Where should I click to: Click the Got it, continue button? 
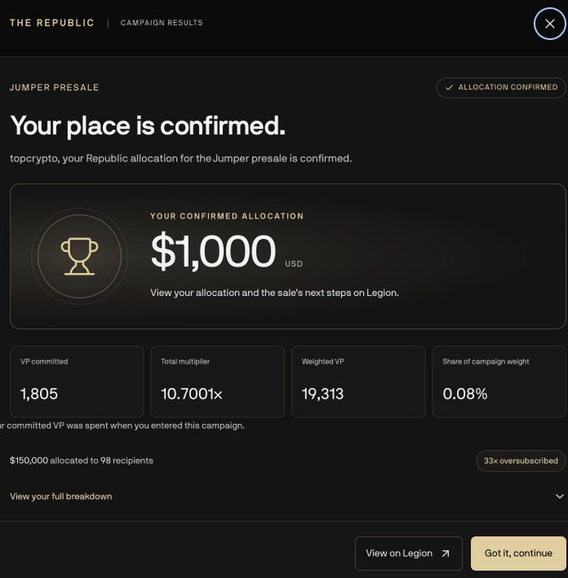(x=518, y=553)
